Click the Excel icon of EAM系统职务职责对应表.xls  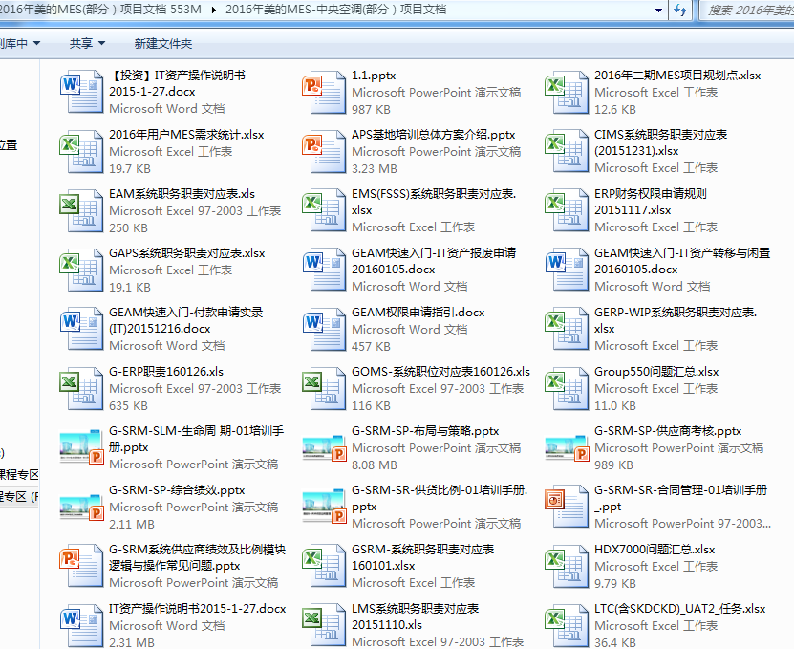81,211
